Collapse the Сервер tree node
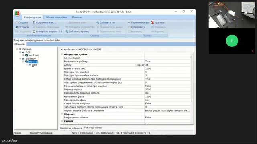257x144 pixels. tap(17, 49)
